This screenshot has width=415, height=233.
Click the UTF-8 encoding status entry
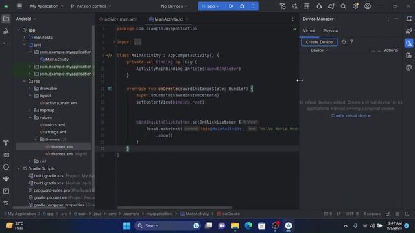tap(352, 214)
